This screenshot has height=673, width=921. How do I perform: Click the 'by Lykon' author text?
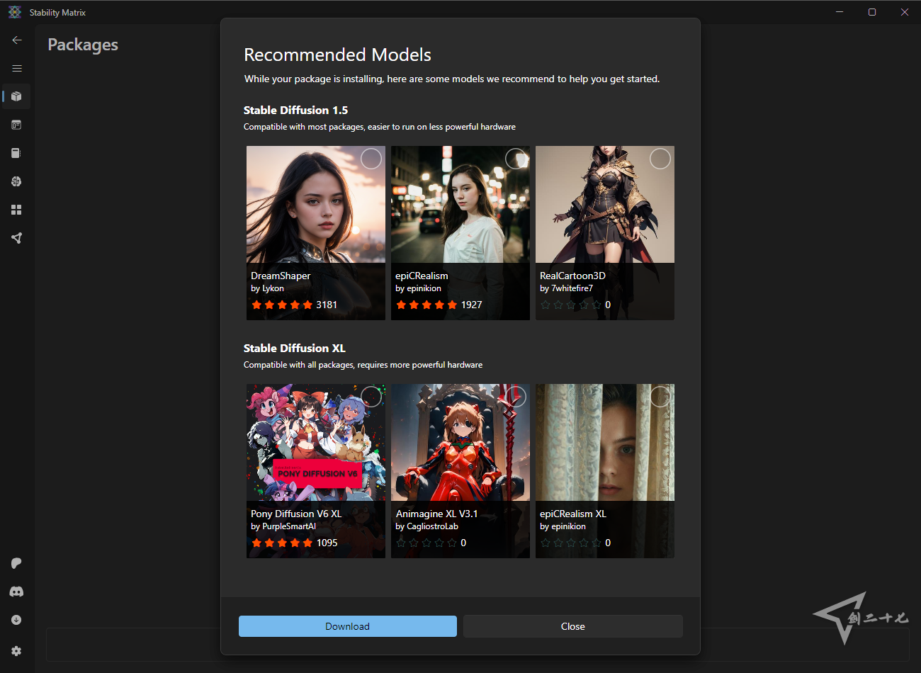click(267, 288)
